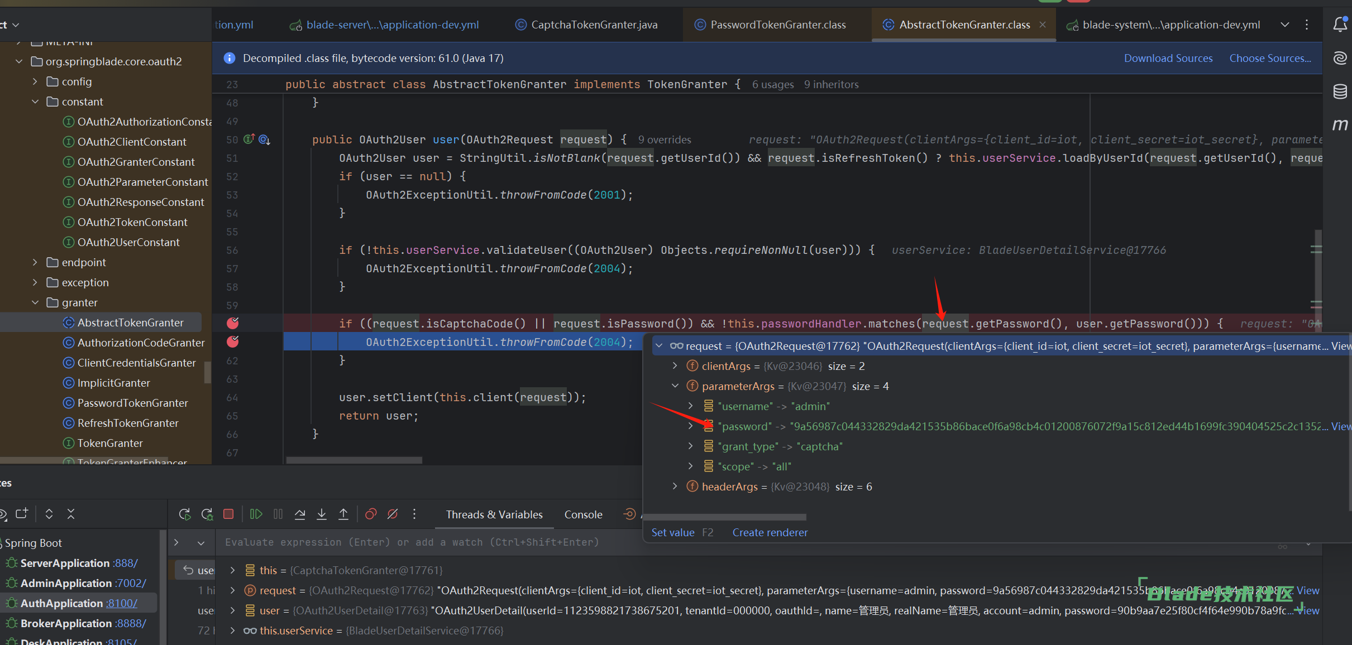Click the Download Sources link

(1168, 58)
